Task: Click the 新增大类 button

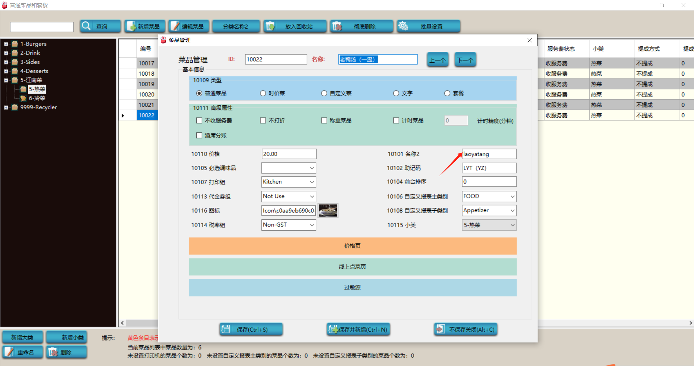Action: [22, 337]
